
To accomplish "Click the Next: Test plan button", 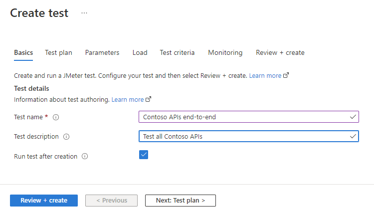I will pyautogui.click(x=181, y=201).
